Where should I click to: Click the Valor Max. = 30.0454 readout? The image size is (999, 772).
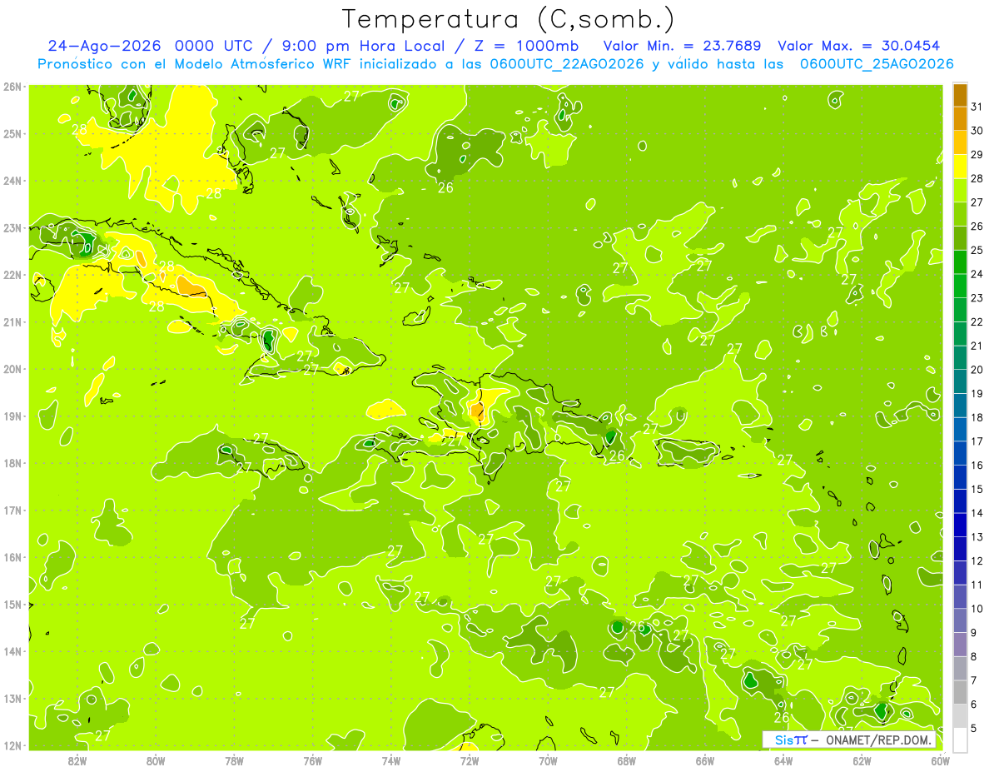858,46
